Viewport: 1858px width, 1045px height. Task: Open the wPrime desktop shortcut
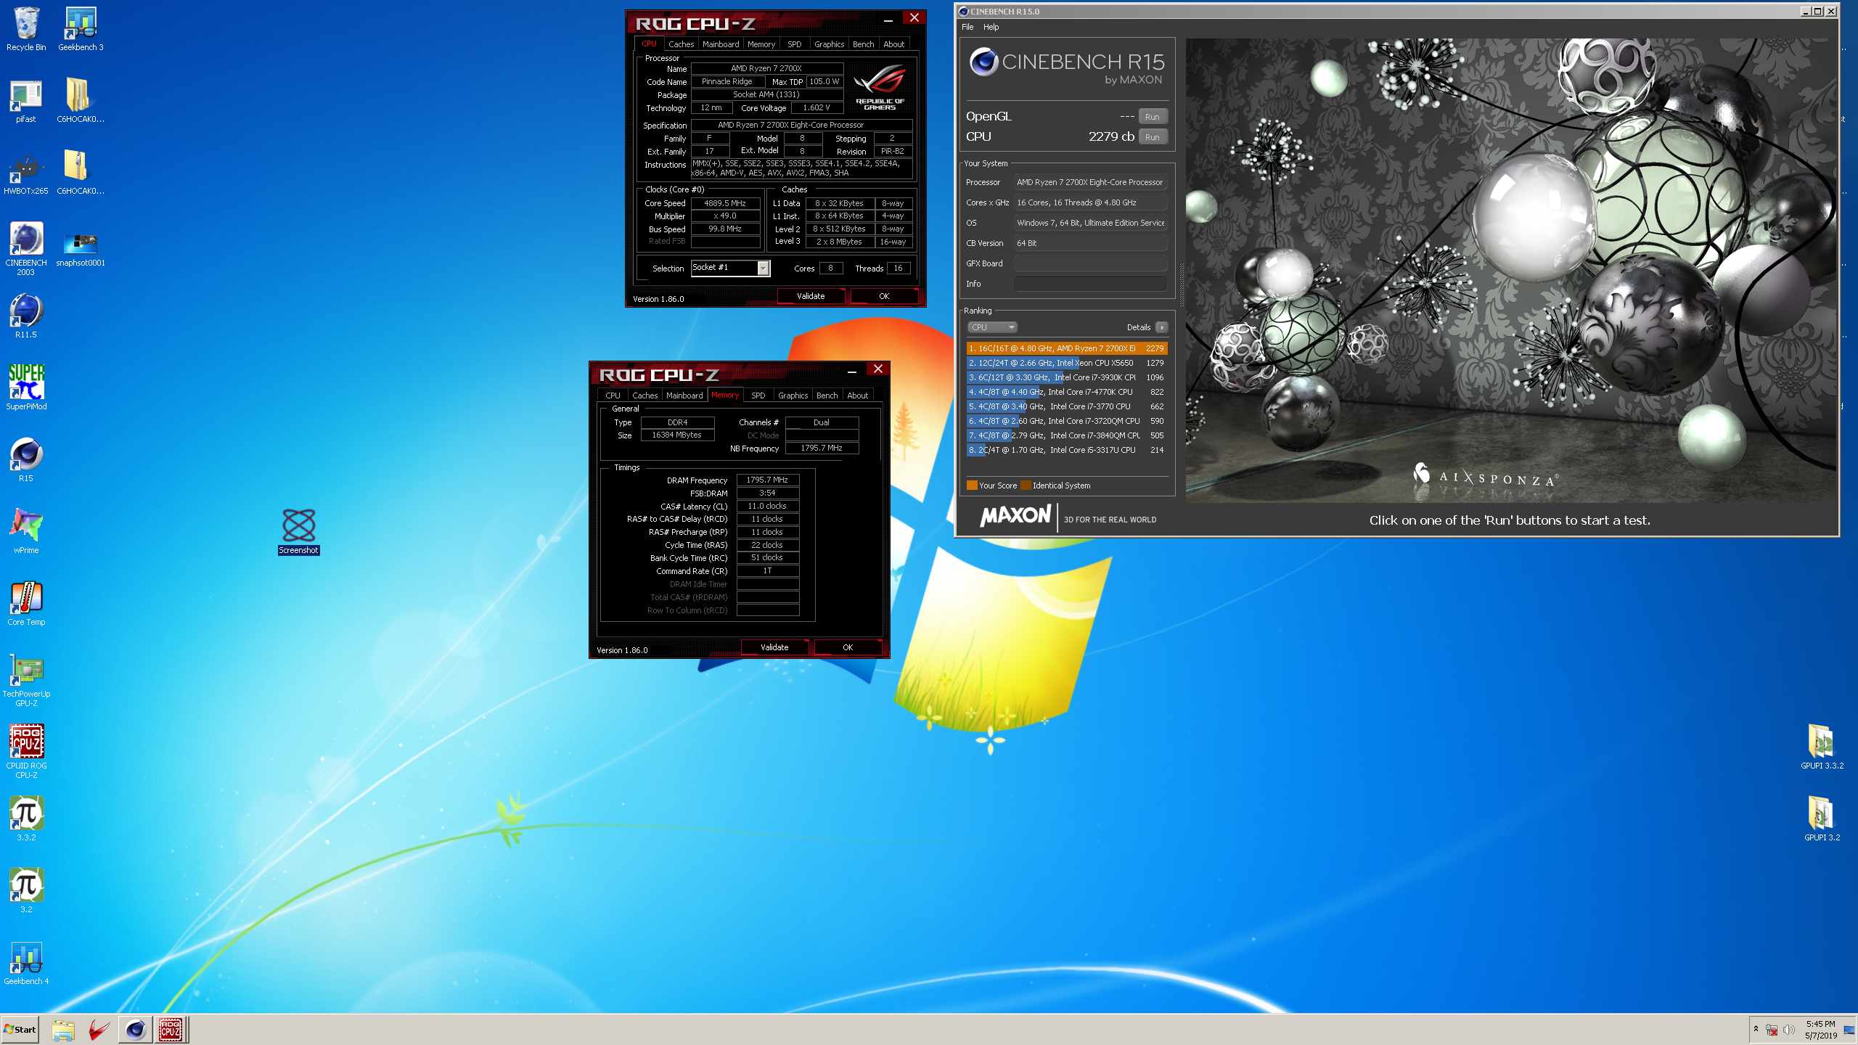pyautogui.click(x=26, y=532)
